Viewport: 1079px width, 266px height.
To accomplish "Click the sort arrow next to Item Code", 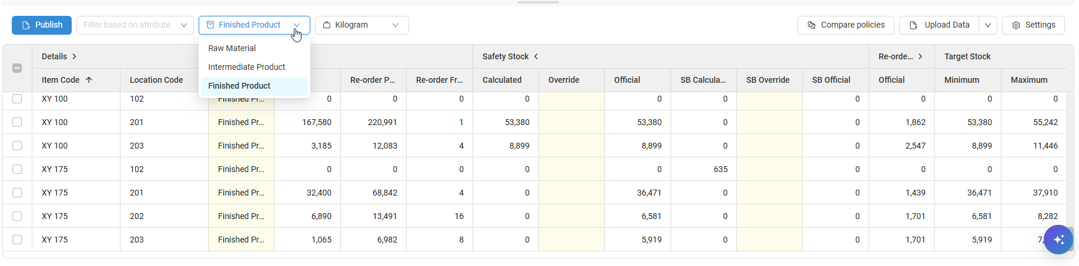I will 89,80.
